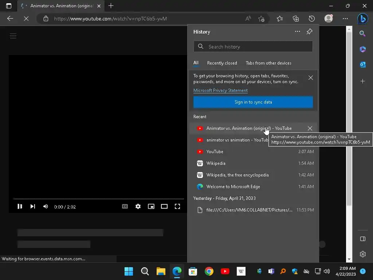
Task: Select the All history tab
Action: pos(196,63)
